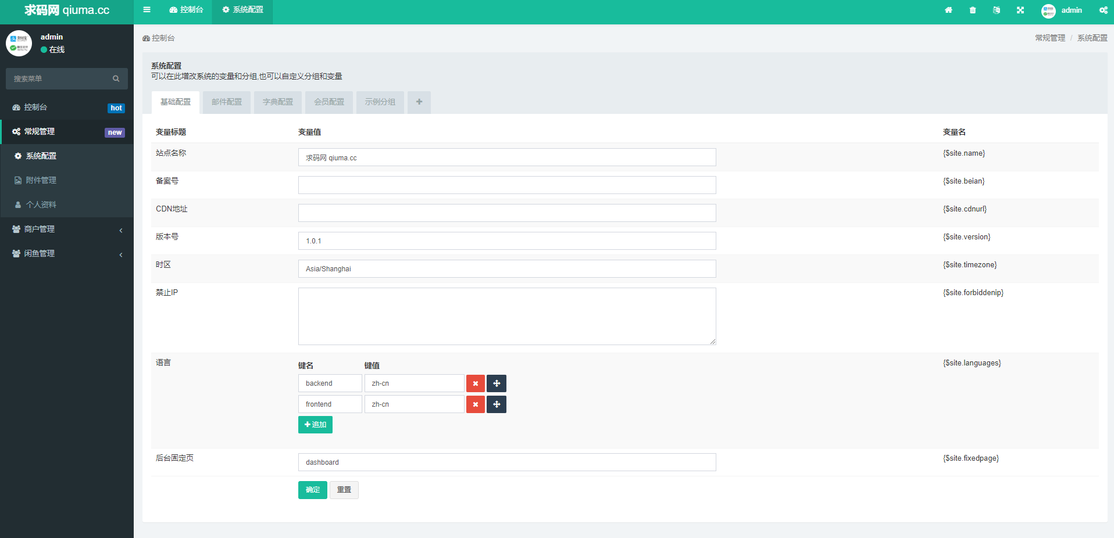Screen dimensions: 1114x538
Task: Expand the 商户管理 sidebar menu
Action: click(67, 229)
